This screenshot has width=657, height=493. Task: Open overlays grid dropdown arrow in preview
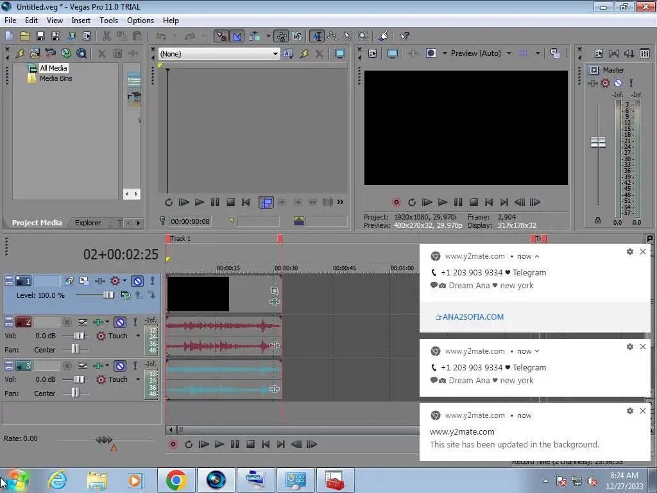pyautogui.click(x=538, y=53)
